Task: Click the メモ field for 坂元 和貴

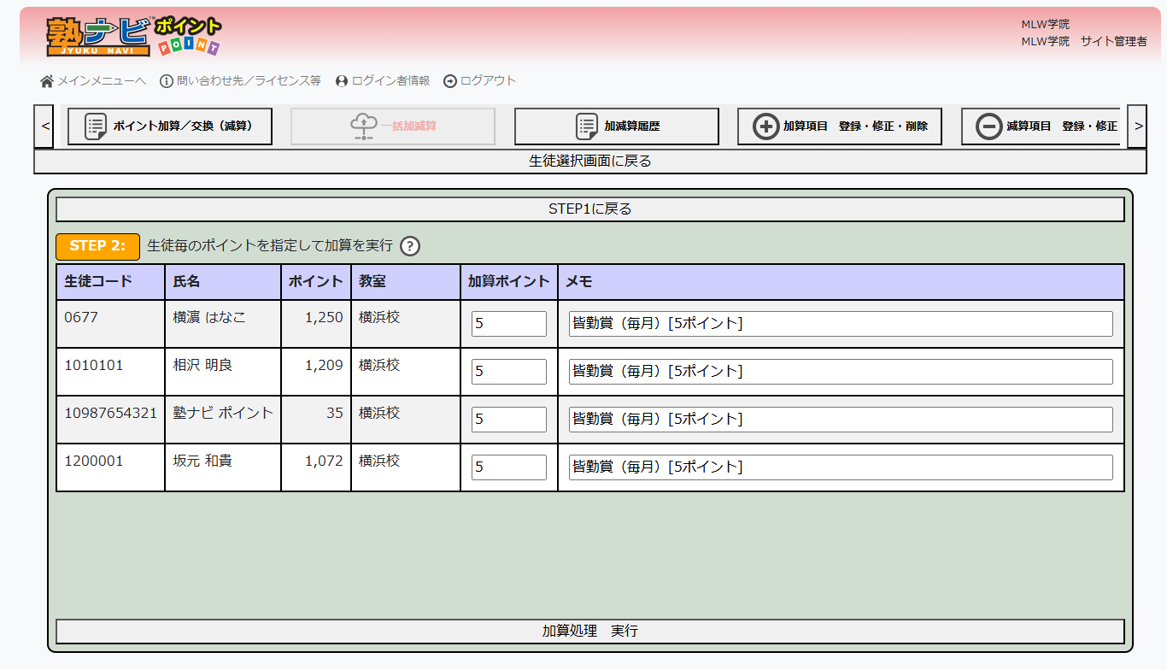Action: (841, 467)
